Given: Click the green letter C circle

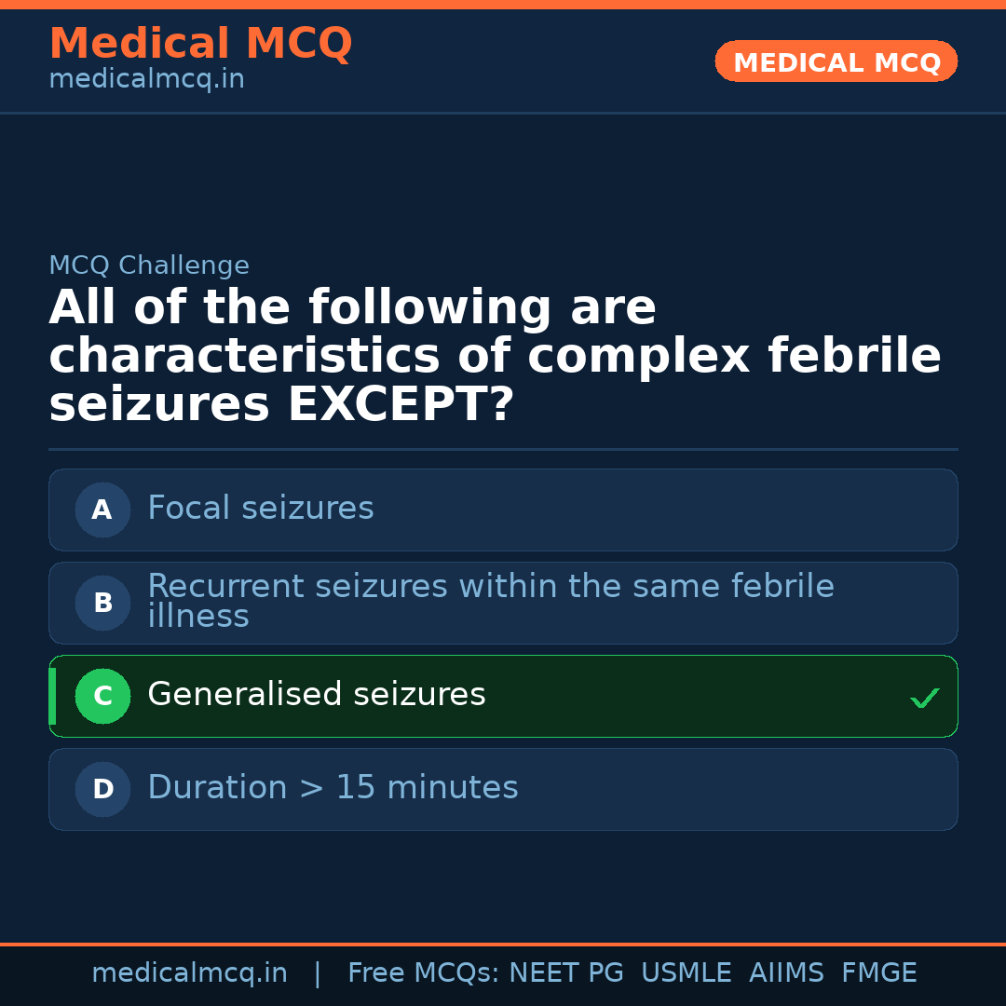Looking at the screenshot, I should click(x=102, y=696).
